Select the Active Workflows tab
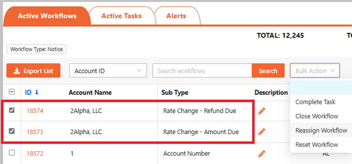 [x=47, y=16]
